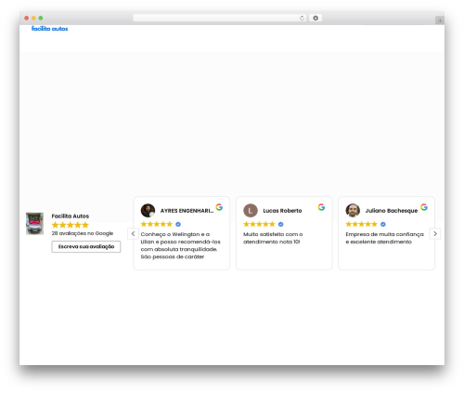Click Juliano Bachesque profile photo
This screenshot has width=464, height=393.
click(x=353, y=210)
